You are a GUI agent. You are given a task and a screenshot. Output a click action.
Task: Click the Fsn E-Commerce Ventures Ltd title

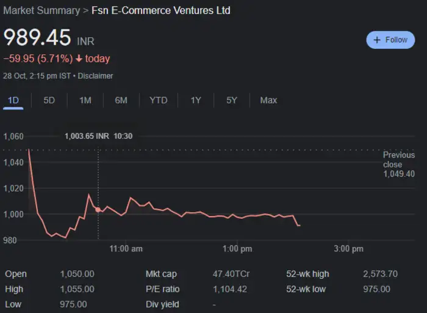tap(161, 10)
